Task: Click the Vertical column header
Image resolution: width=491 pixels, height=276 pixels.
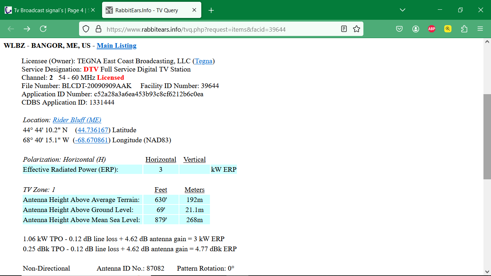Action: [x=194, y=160]
